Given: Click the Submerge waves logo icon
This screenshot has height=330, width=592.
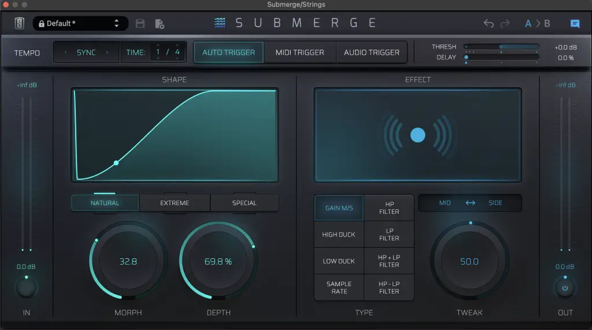Looking at the screenshot, I should tap(220, 23).
